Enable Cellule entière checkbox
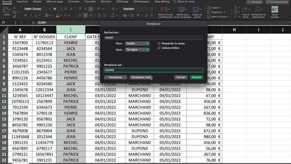The height and width of the screenshot is (164, 291). [159, 48]
